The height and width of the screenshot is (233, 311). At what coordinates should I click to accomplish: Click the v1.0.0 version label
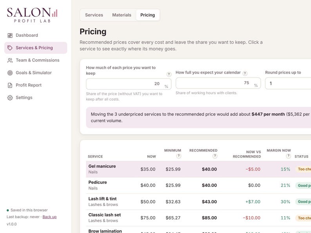12,224
